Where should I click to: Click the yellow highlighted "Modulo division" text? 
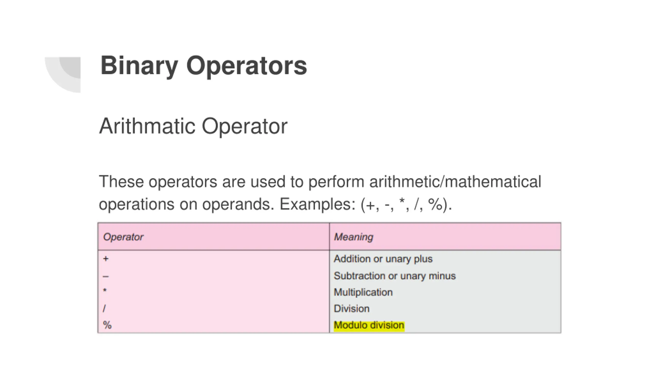(x=369, y=325)
